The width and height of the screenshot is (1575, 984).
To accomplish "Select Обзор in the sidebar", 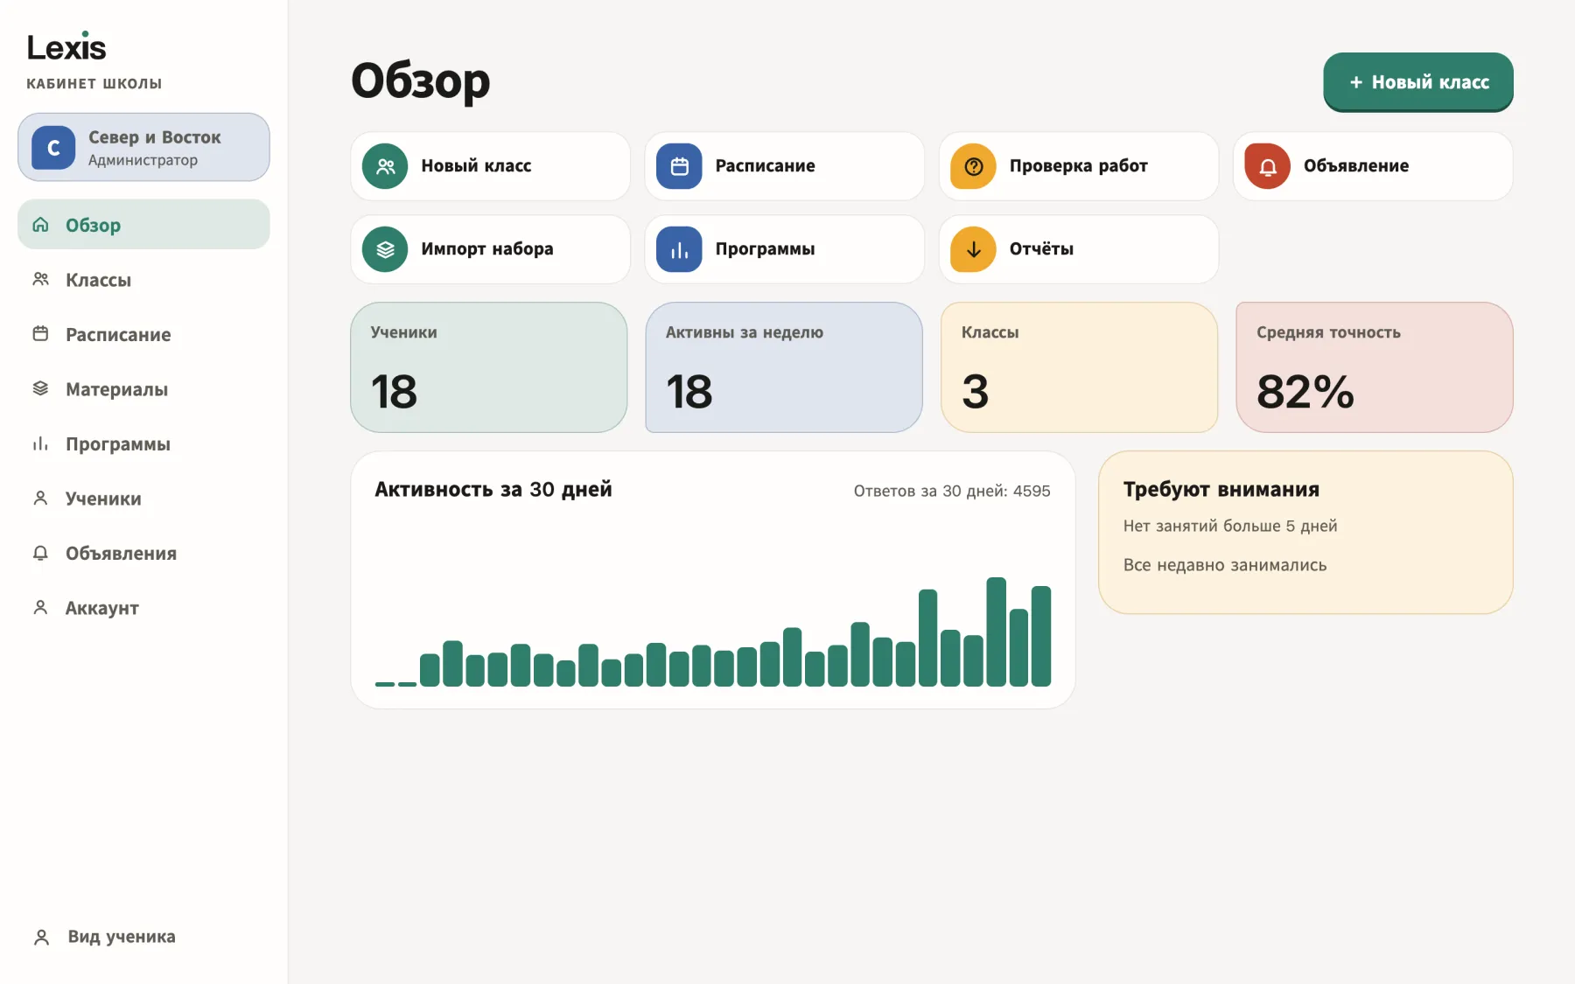I will click(x=143, y=225).
